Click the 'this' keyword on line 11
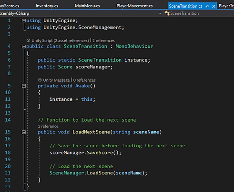 click(x=87, y=99)
